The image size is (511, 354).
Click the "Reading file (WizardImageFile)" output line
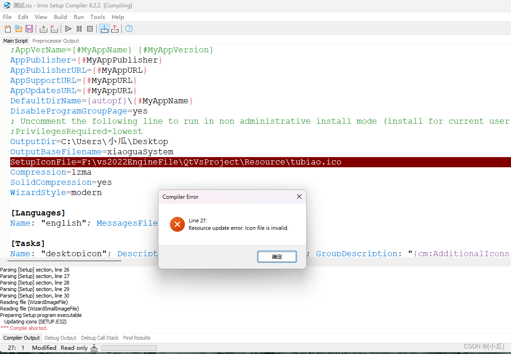coord(34,302)
